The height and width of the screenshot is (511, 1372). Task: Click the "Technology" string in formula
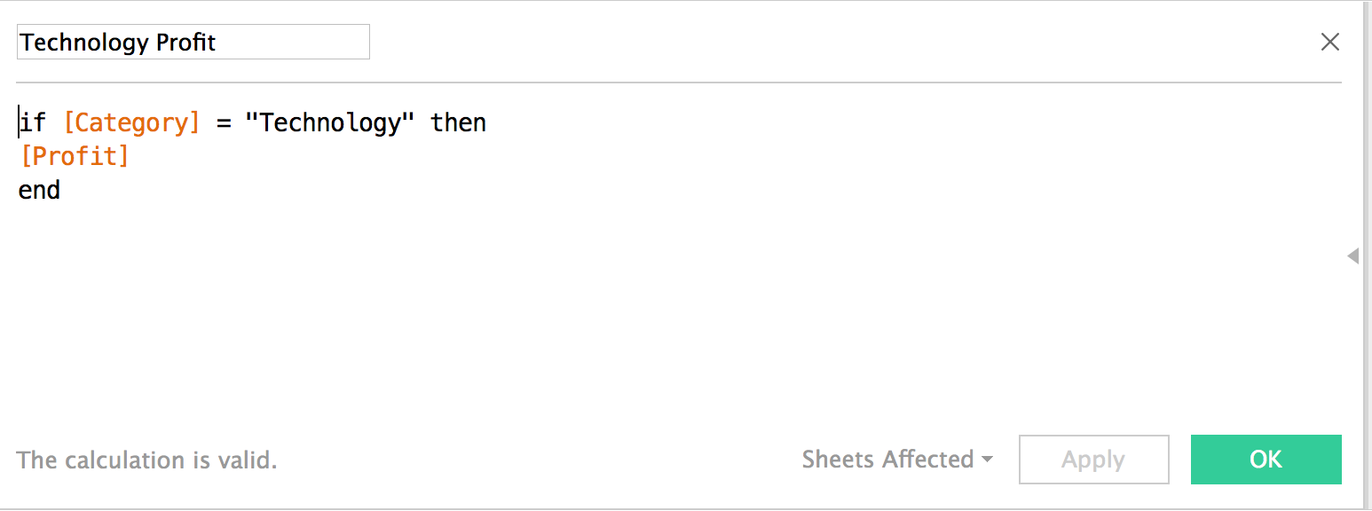[x=329, y=122]
